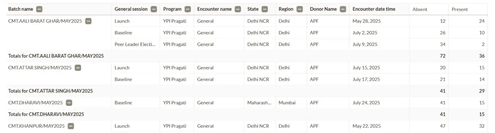The width and height of the screenshot is (495, 133).
Task: Collapse the General session column header icon
Action: coord(154,9)
